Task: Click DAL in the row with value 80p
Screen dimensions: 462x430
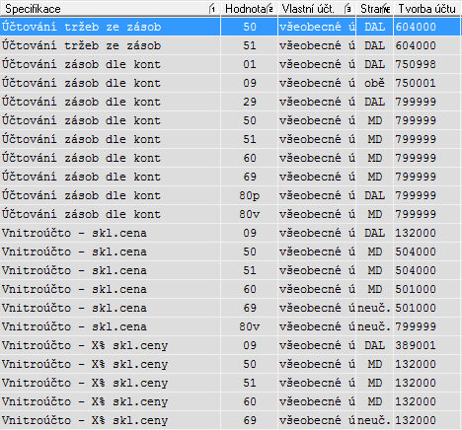Action: pyautogui.click(x=375, y=195)
